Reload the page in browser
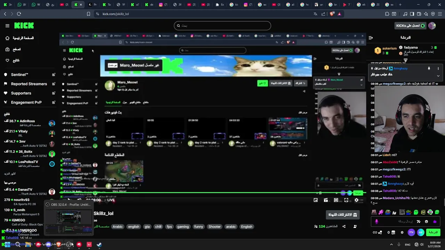The width and height of the screenshot is (445, 250). (19, 14)
